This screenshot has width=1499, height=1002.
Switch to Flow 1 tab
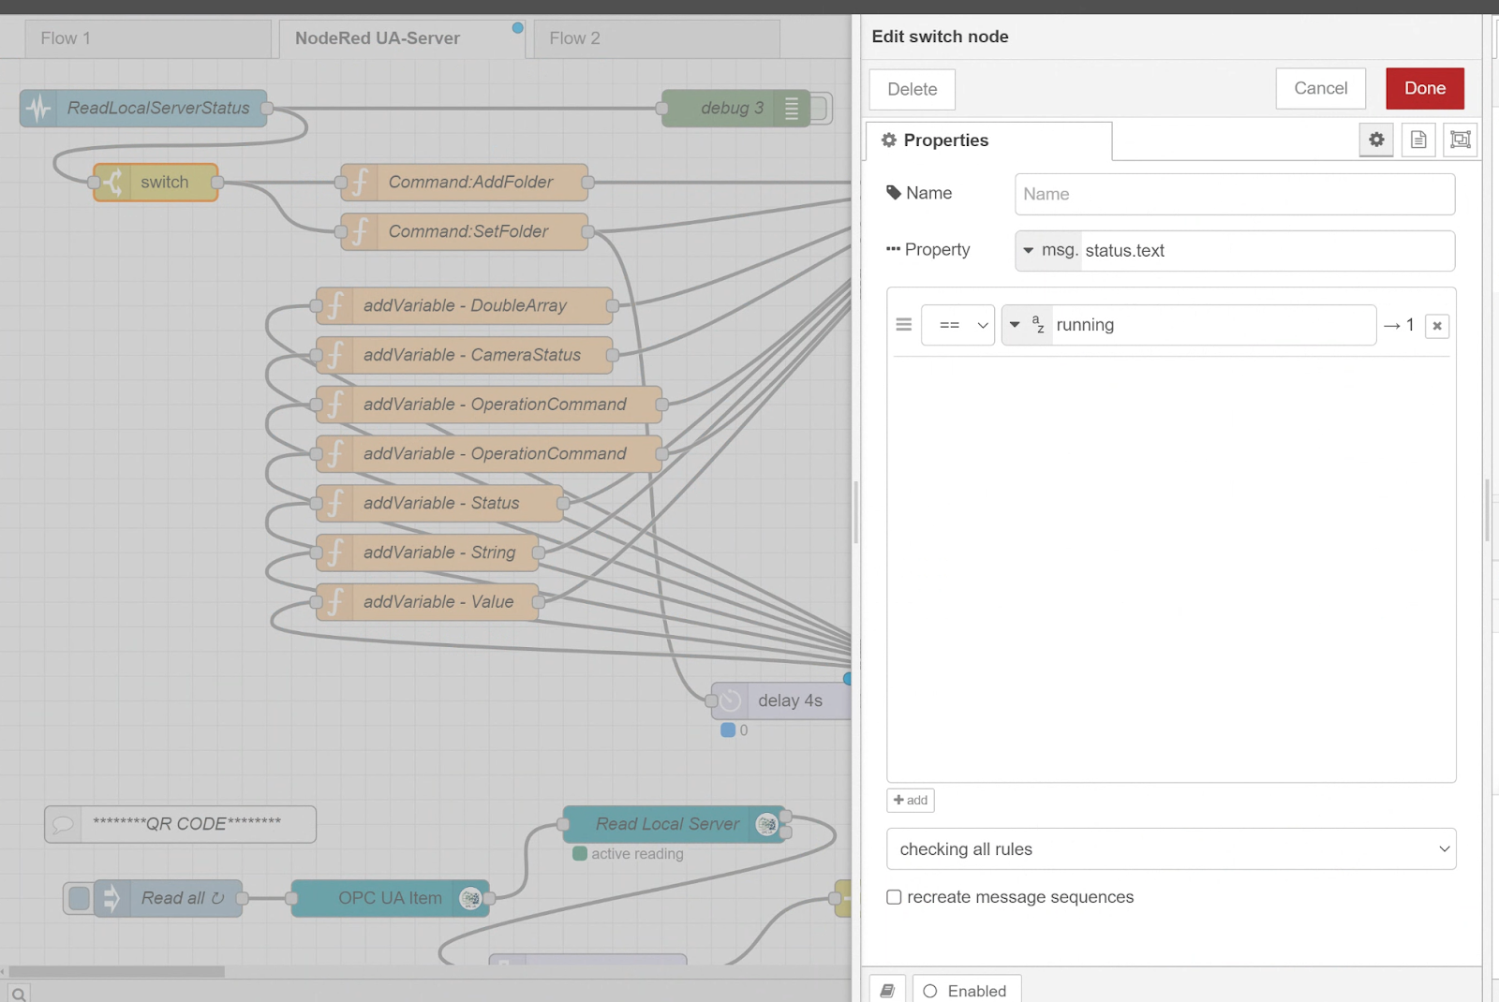pos(148,38)
